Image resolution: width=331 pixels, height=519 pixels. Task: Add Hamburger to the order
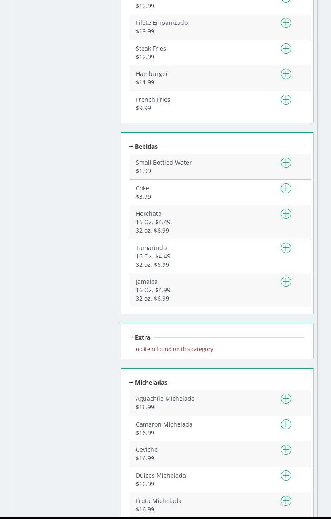coord(286,74)
